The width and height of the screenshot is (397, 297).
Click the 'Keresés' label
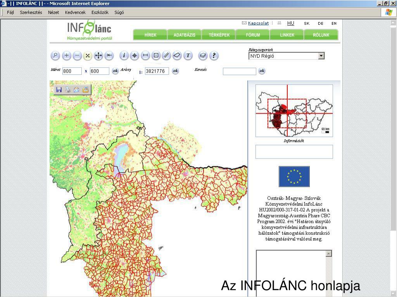200,70
